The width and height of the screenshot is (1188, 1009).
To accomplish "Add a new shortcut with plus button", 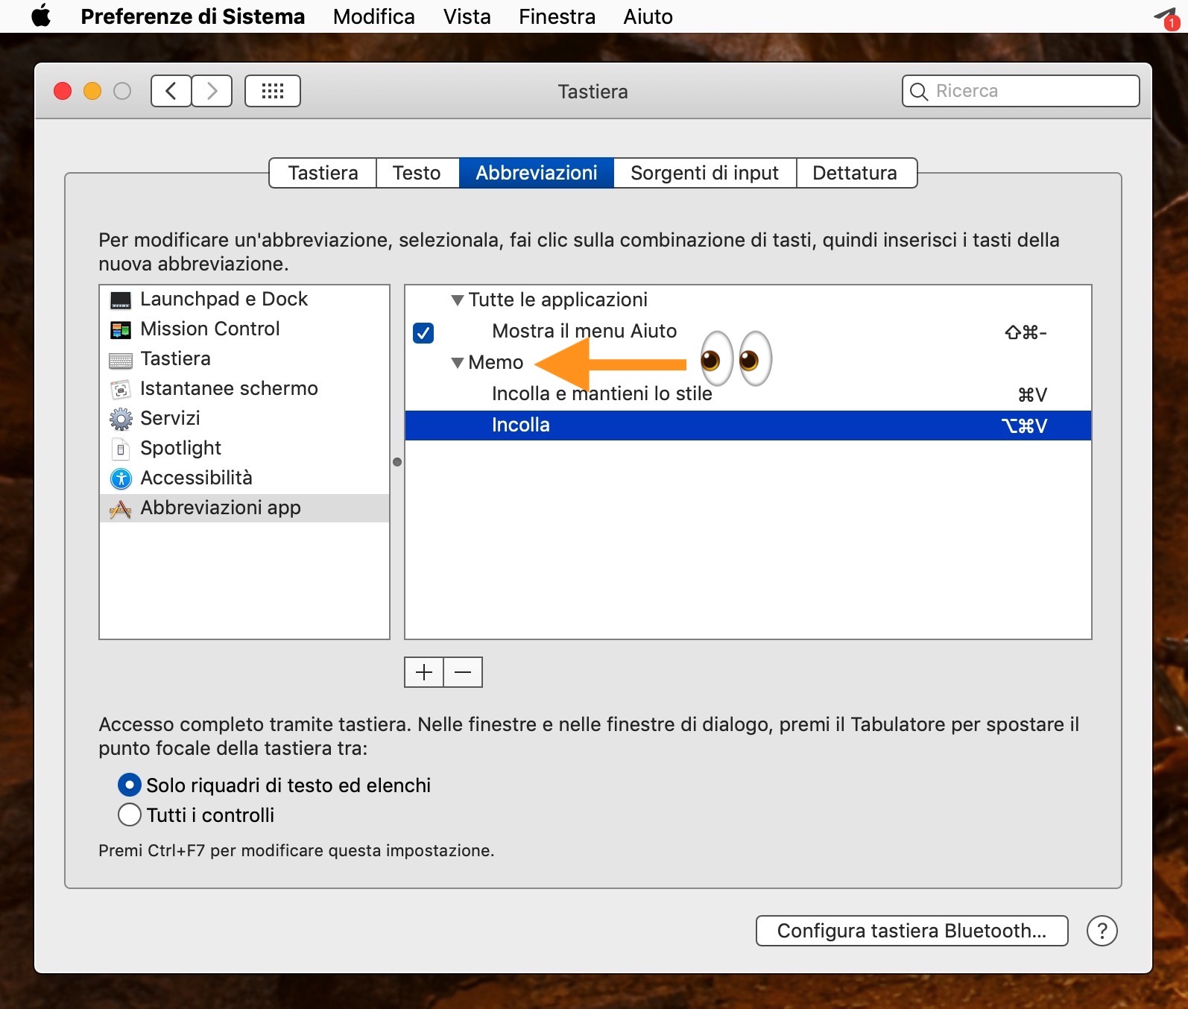I will click(x=424, y=672).
